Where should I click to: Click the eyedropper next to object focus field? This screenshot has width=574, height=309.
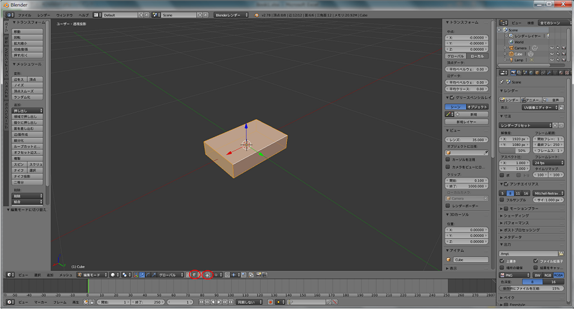(x=486, y=153)
